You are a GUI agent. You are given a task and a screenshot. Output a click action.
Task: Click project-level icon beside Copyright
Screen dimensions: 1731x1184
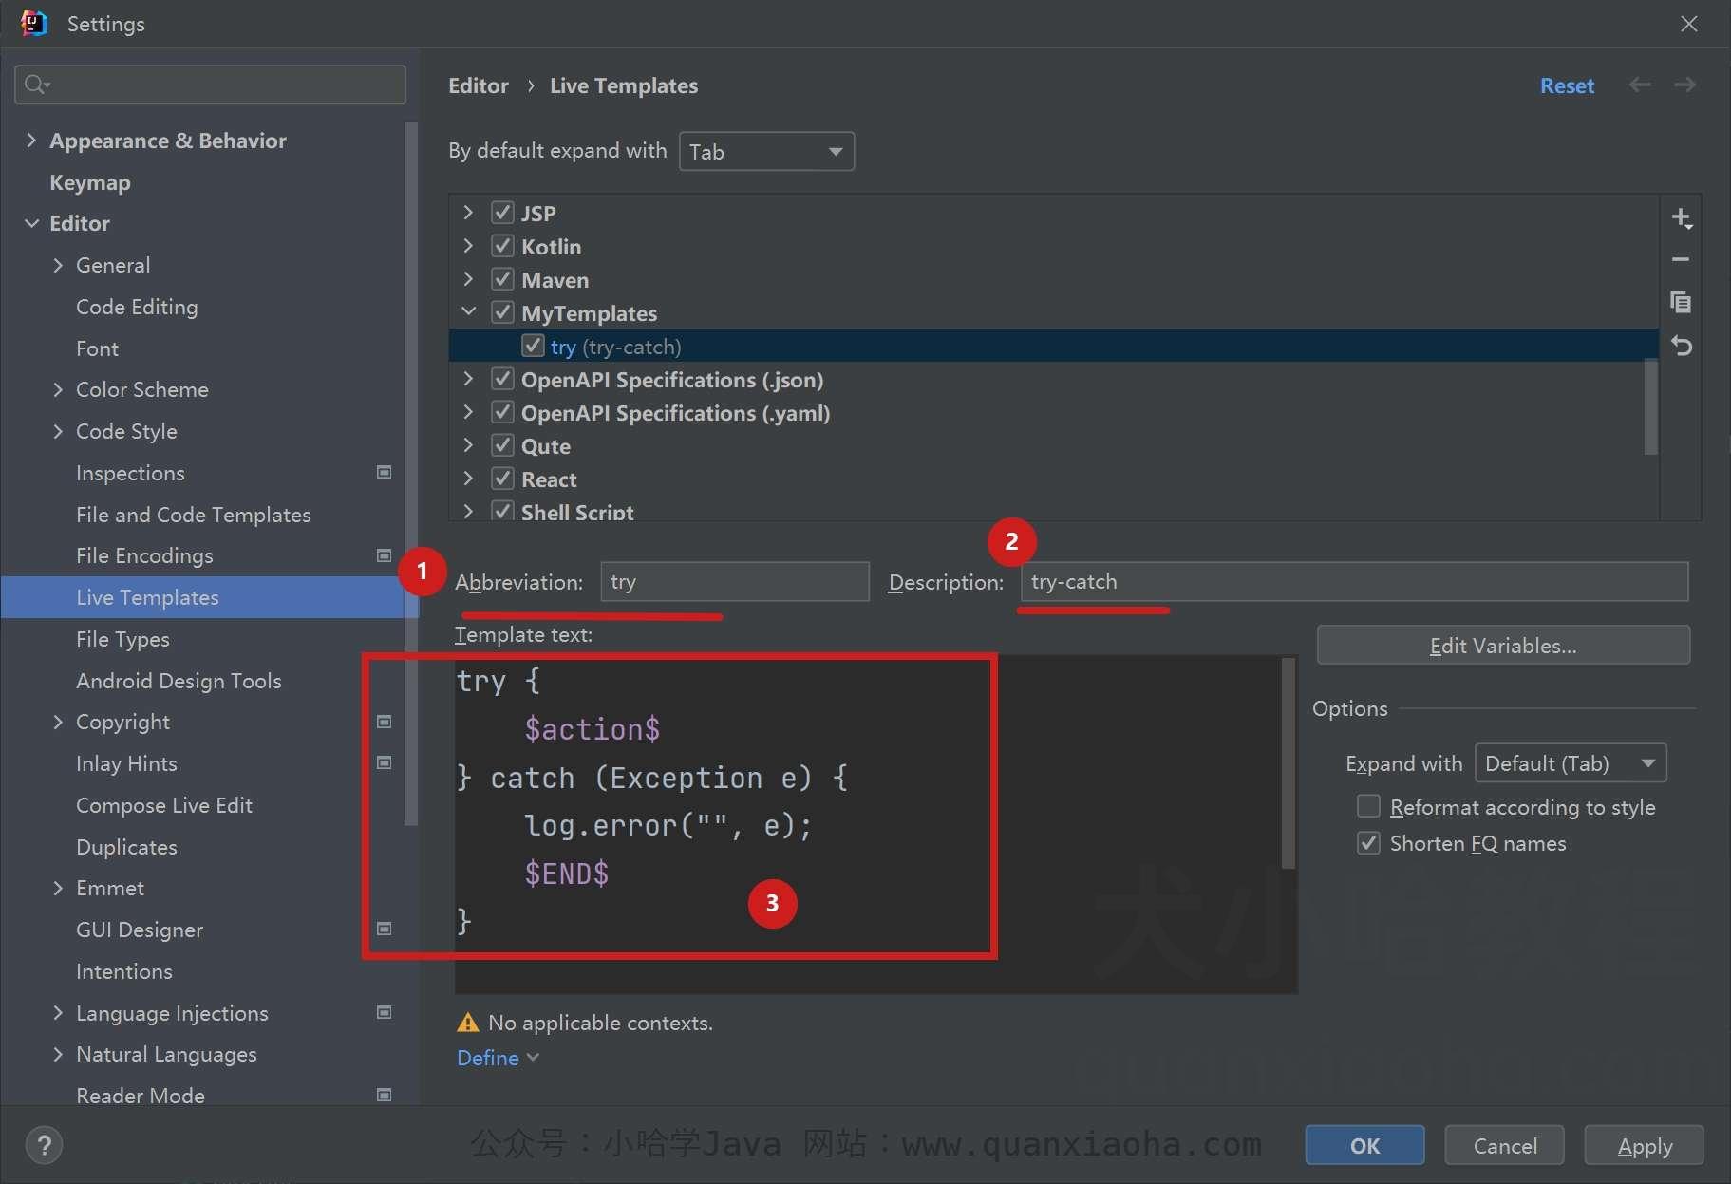pos(385,722)
